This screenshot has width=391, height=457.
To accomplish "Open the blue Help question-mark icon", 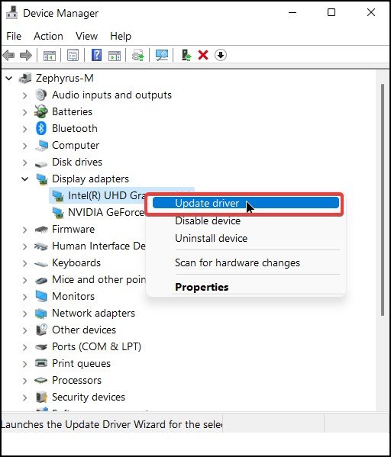I will (x=96, y=55).
